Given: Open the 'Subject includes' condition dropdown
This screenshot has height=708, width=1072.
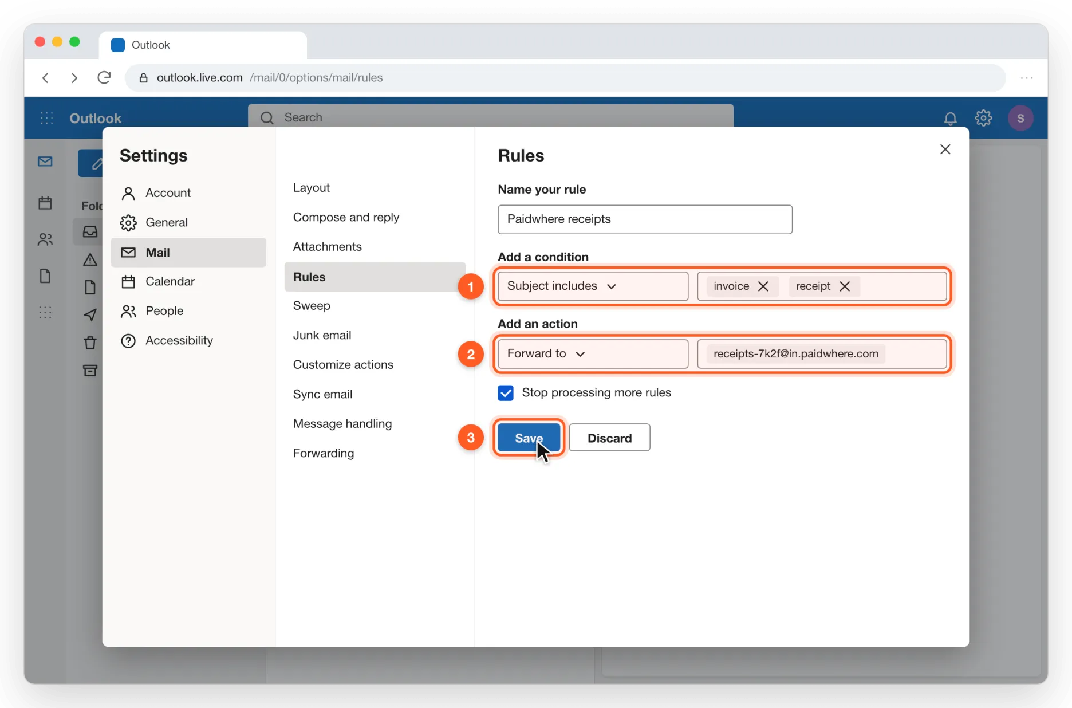Looking at the screenshot, I should (x=593, y=286).
